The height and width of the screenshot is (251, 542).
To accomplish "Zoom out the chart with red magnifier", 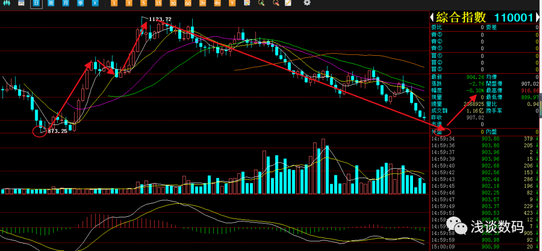I will 276,3.
